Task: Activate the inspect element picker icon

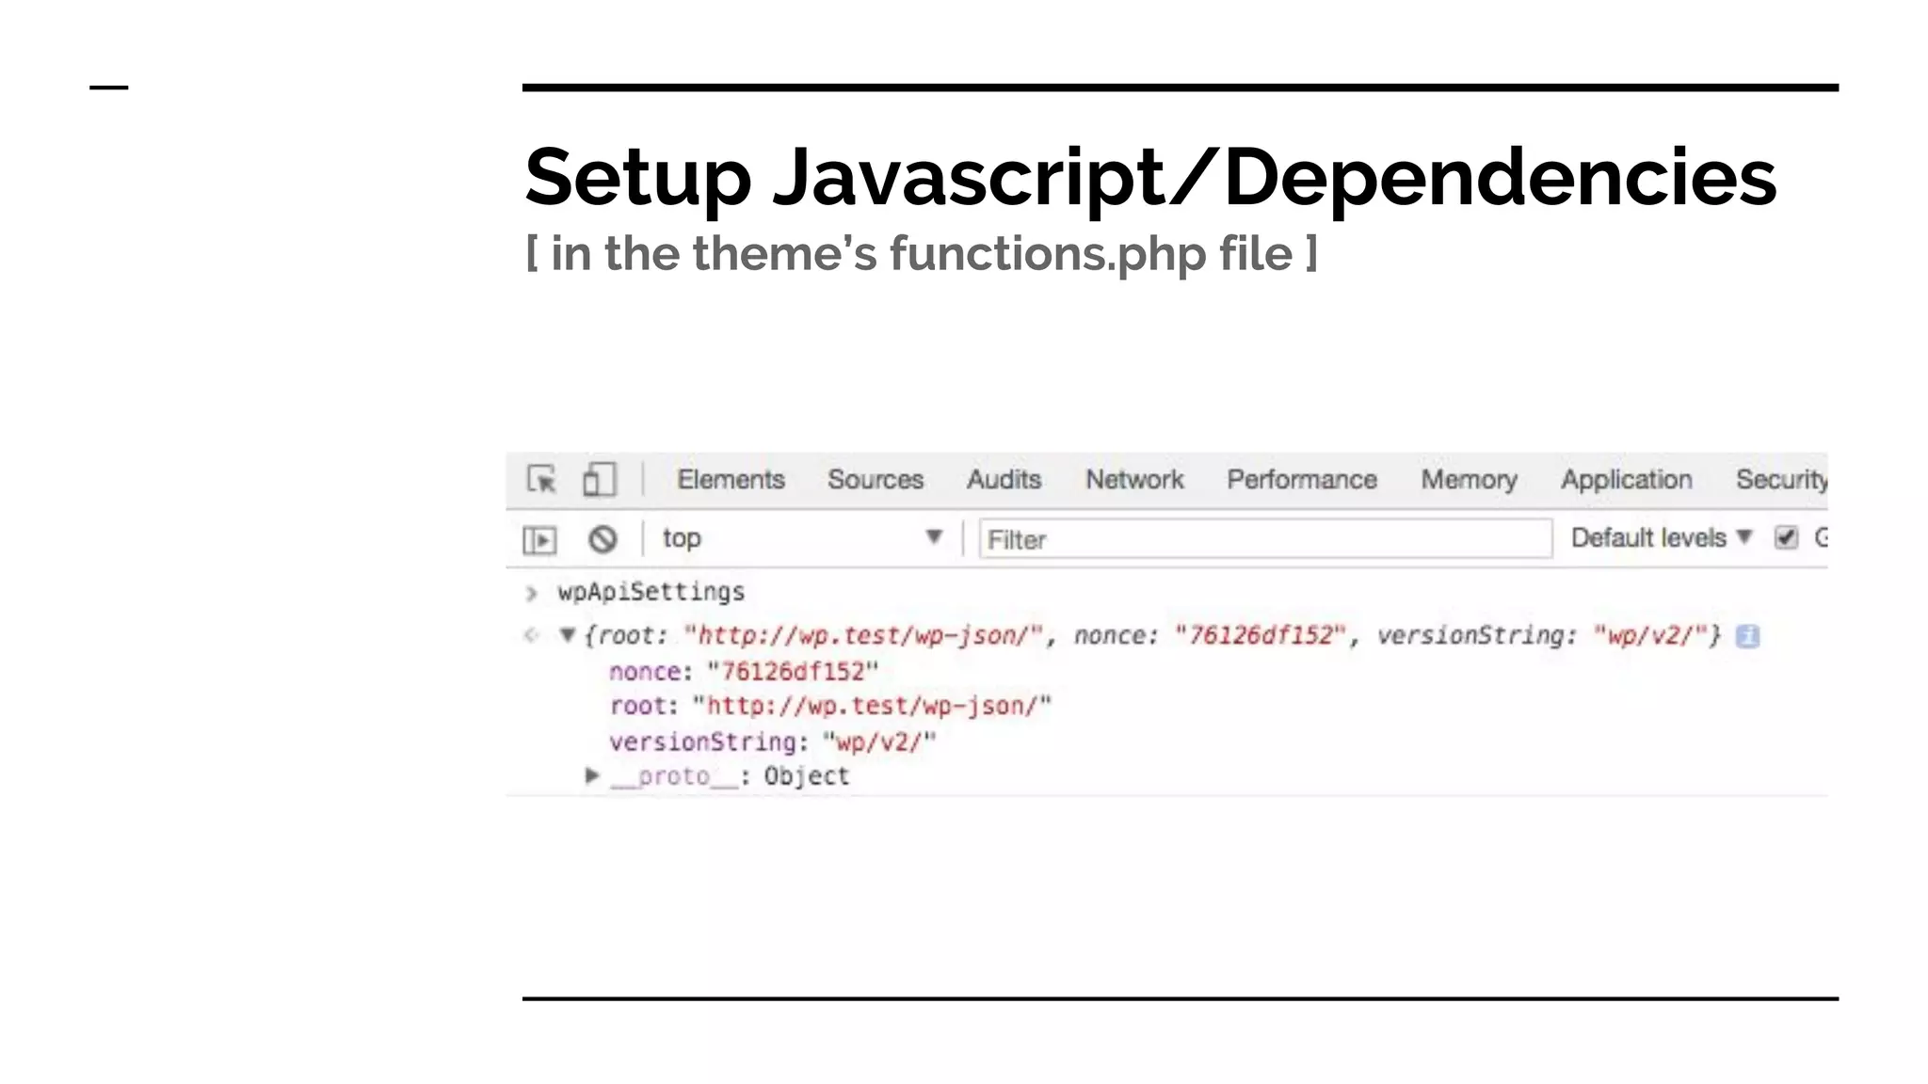Action: click(x=541, y=479)
